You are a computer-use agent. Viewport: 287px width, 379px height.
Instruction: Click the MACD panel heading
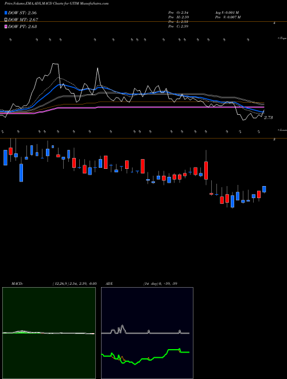[17, 283]
